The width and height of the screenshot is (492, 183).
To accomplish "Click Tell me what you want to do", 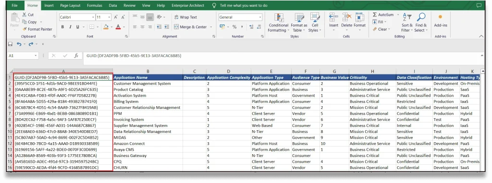I will click(244, 5).
